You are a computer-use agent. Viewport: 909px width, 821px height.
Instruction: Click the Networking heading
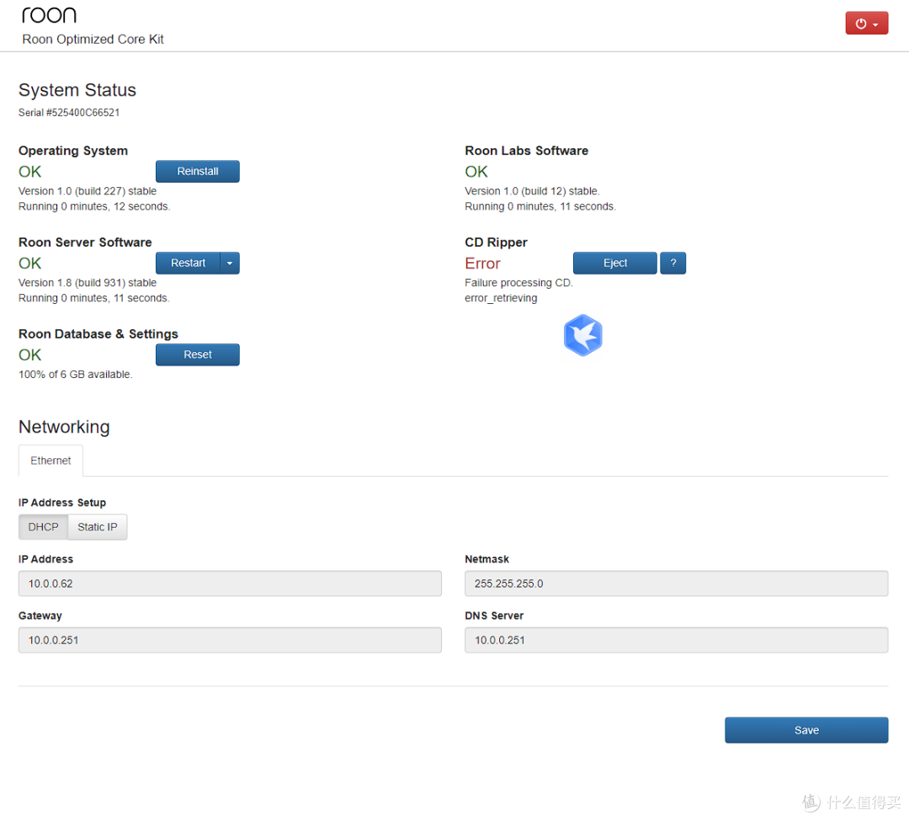(x=64, y=427)
